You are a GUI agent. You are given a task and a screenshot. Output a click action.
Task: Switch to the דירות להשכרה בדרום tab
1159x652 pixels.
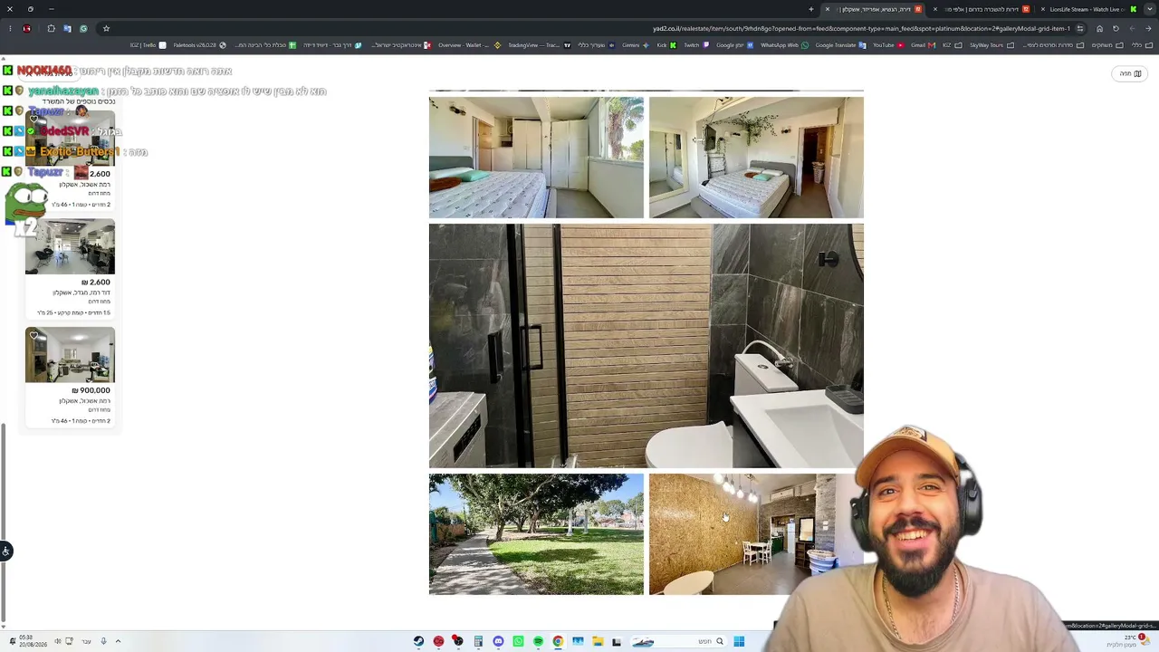pyautogui.click(x=983, y=9)
